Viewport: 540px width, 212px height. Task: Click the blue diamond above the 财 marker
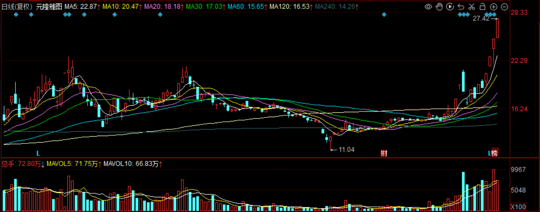point(384,15)
